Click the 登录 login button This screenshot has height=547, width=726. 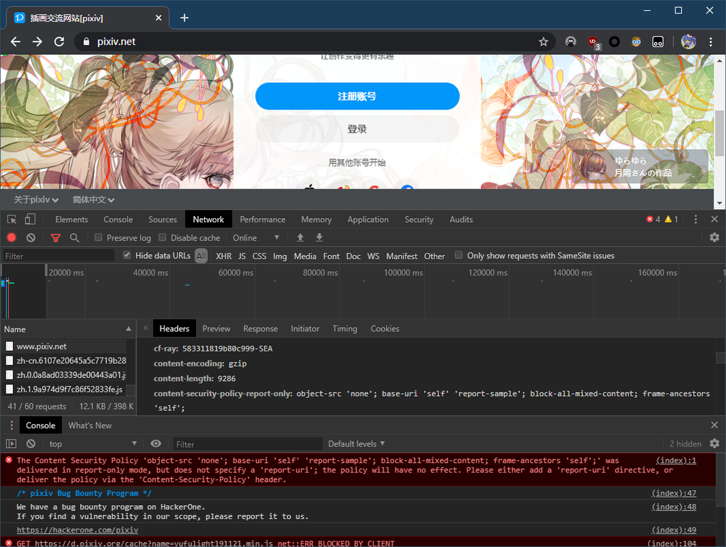357,129
